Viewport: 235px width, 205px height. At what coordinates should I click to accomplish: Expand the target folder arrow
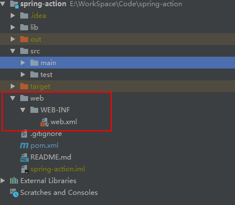coord(13,86)
